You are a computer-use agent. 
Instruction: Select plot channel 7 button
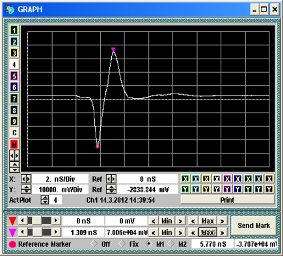coord(14,99)
